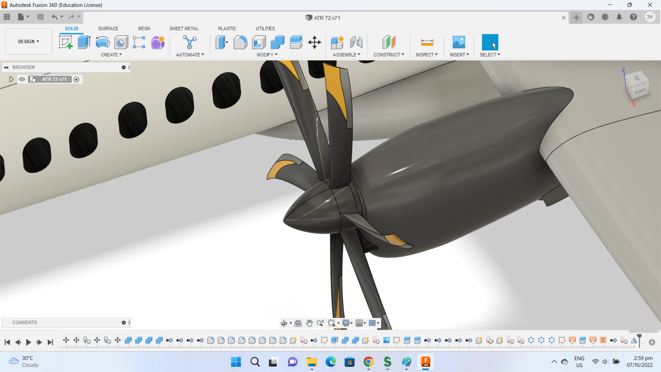
Task: Switch to the SURFACE tab
Action: coord(108,29)
